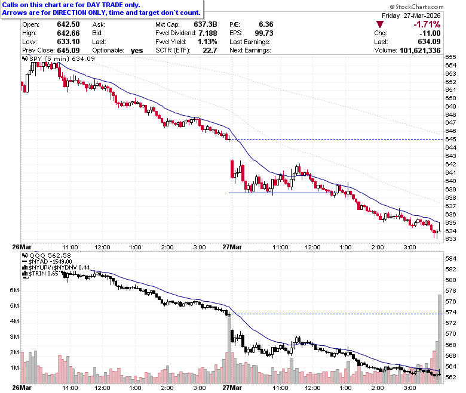Click the Fwd Dividend value '7.188'

tap(208, 33)
